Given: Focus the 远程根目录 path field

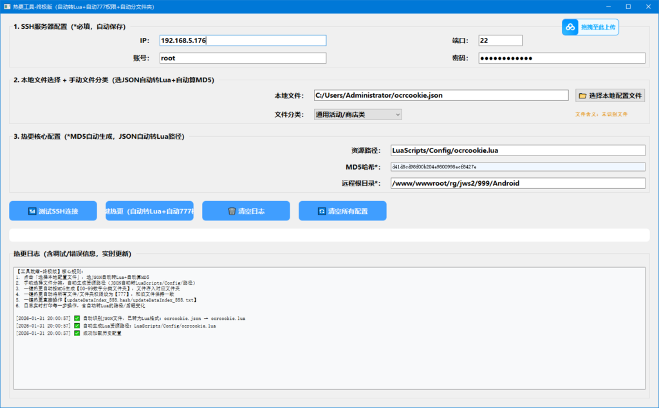Looking at the screenshot, I should [517, 183].
